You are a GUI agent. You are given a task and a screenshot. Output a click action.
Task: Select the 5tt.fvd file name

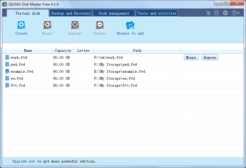tap(18, 85)
